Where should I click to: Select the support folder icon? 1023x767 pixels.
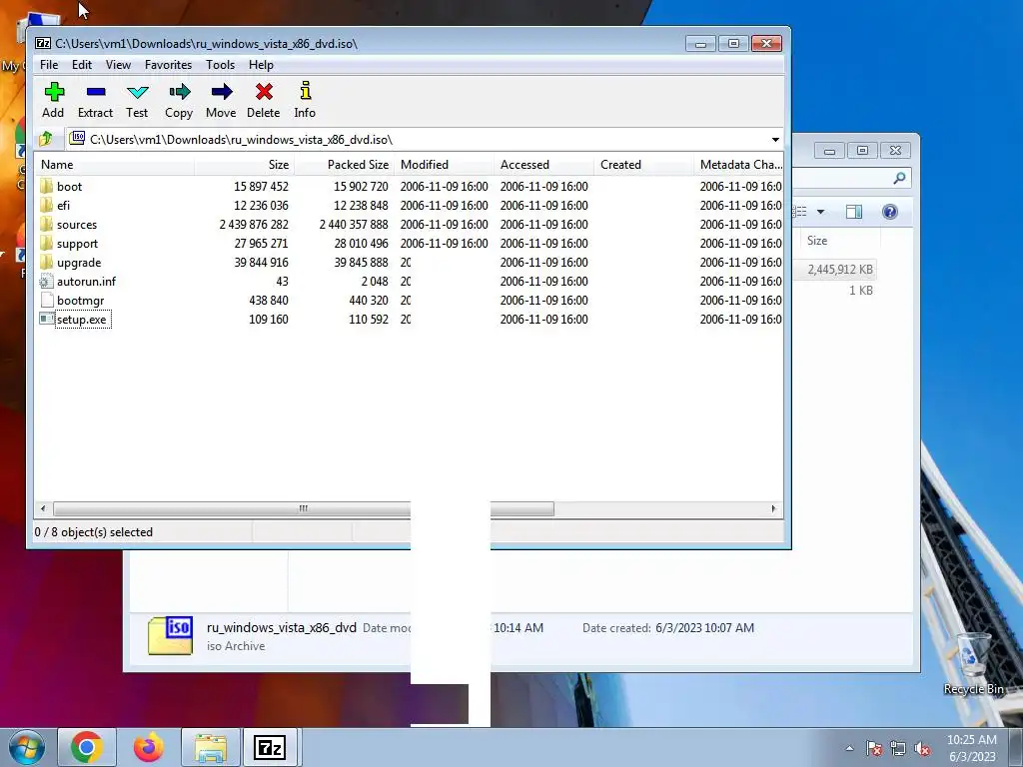click(x=46, y=244)
